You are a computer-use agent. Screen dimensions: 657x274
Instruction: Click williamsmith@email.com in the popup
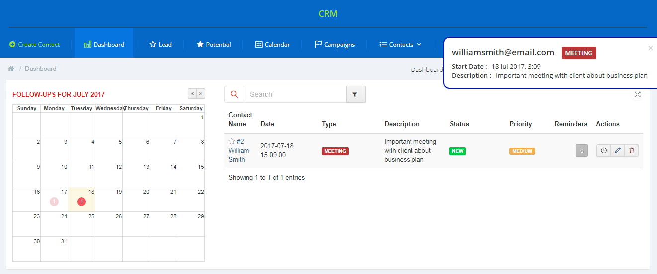tap(503, 52)
